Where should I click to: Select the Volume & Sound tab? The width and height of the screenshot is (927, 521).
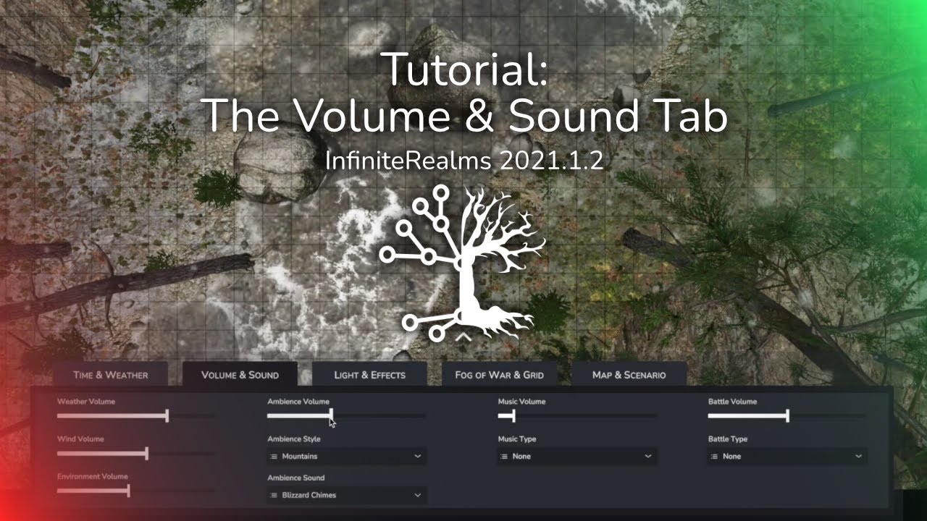(x=240, y=375)
